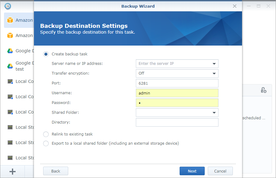Open the server name or IP dropdown

click(x=214, y=64)
